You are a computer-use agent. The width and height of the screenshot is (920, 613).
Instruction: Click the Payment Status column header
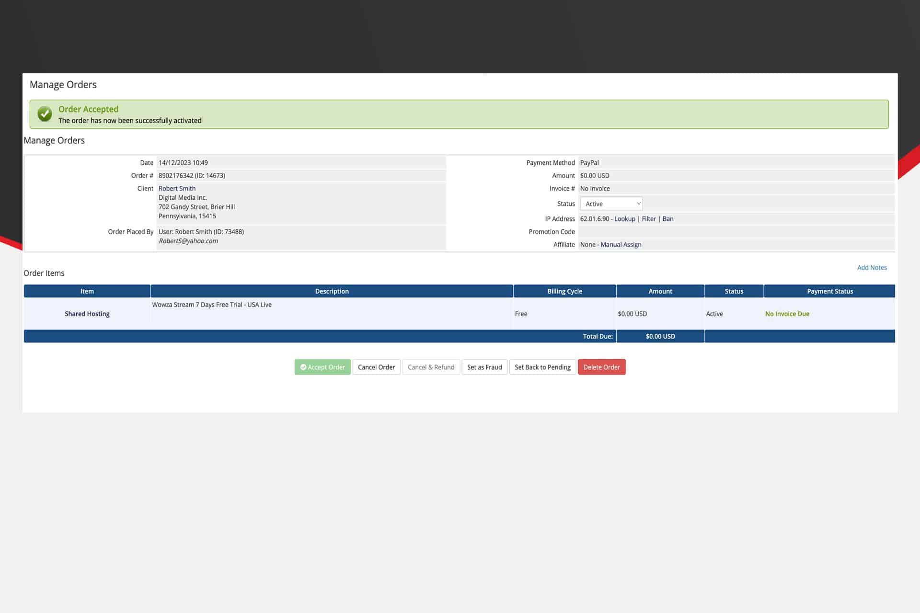tap(829, 291)
